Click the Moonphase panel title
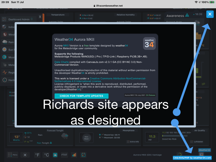This screenshot has width=216, height=162. pos(129,130)
